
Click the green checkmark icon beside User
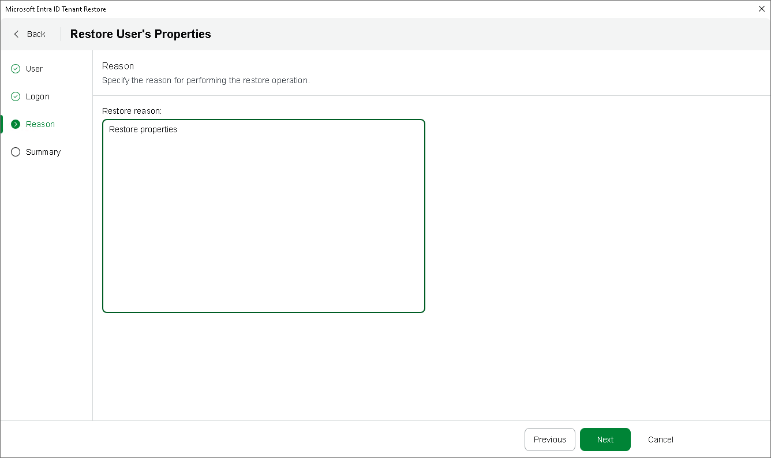click(16, 69)
